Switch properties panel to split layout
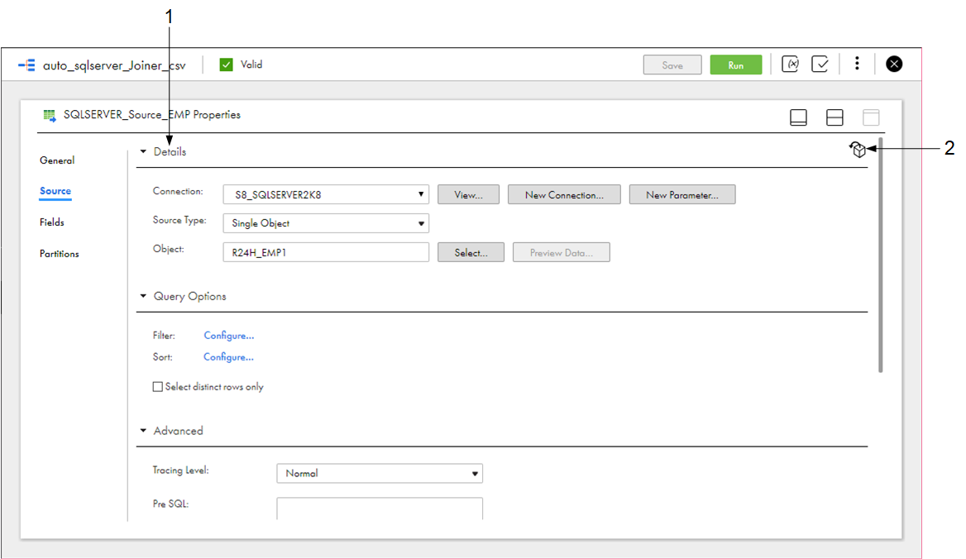This screenshot has width=966, height=559. 834,117
